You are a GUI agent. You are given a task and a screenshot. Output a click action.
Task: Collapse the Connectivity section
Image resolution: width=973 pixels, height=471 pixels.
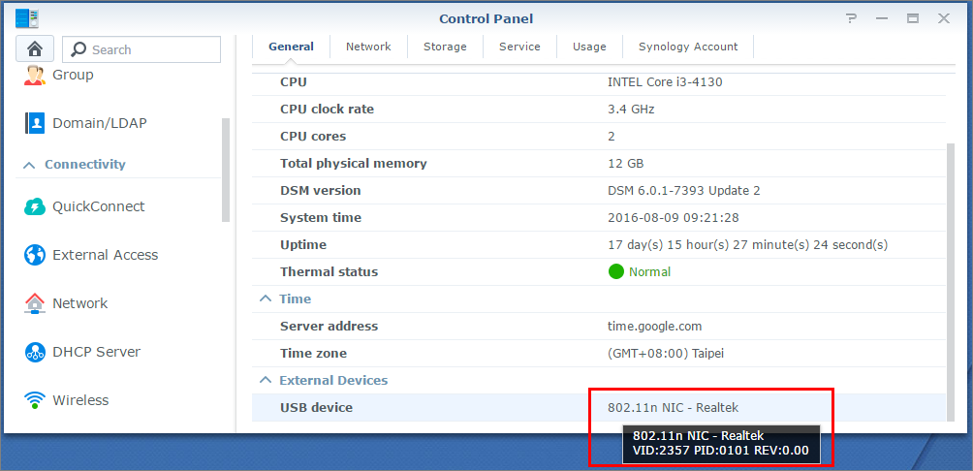coord(28,165)
